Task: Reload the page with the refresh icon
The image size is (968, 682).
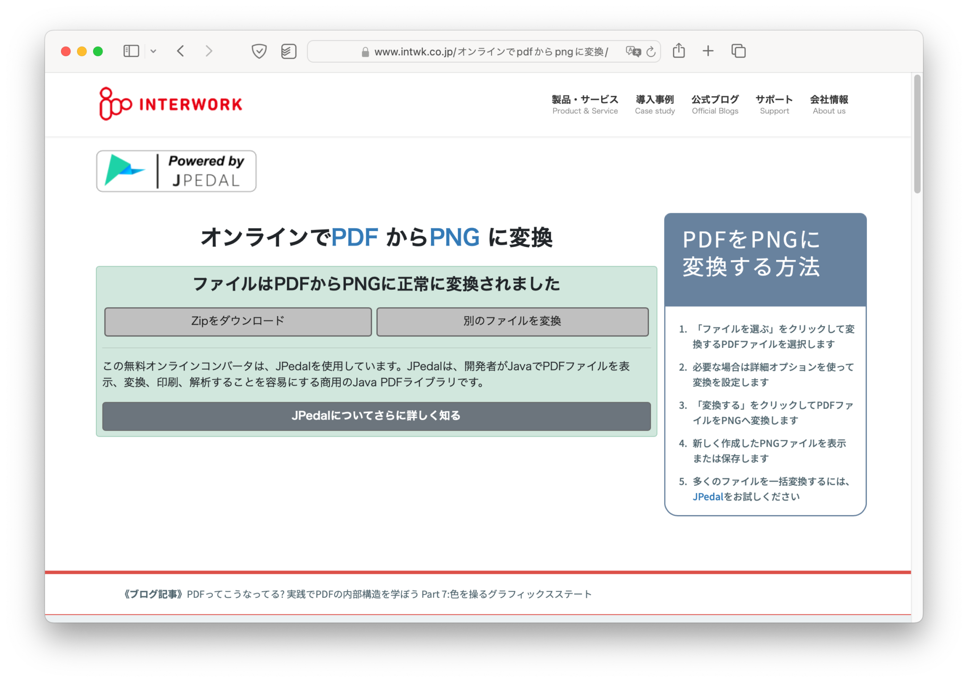Action: click(x=651, y=52)
